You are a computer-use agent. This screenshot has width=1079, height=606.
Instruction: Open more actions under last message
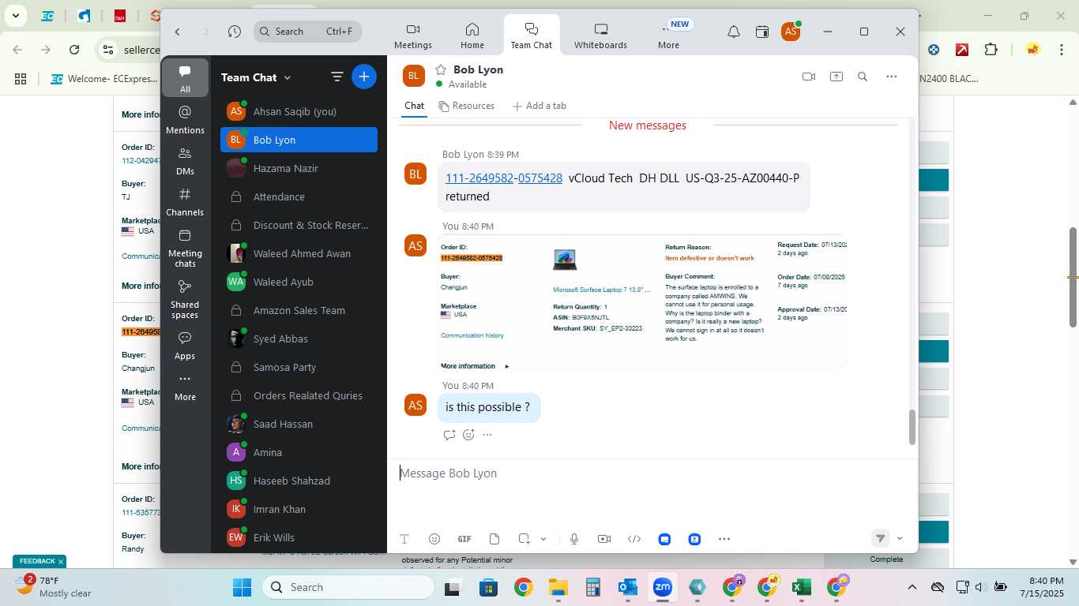coord(487,435)
